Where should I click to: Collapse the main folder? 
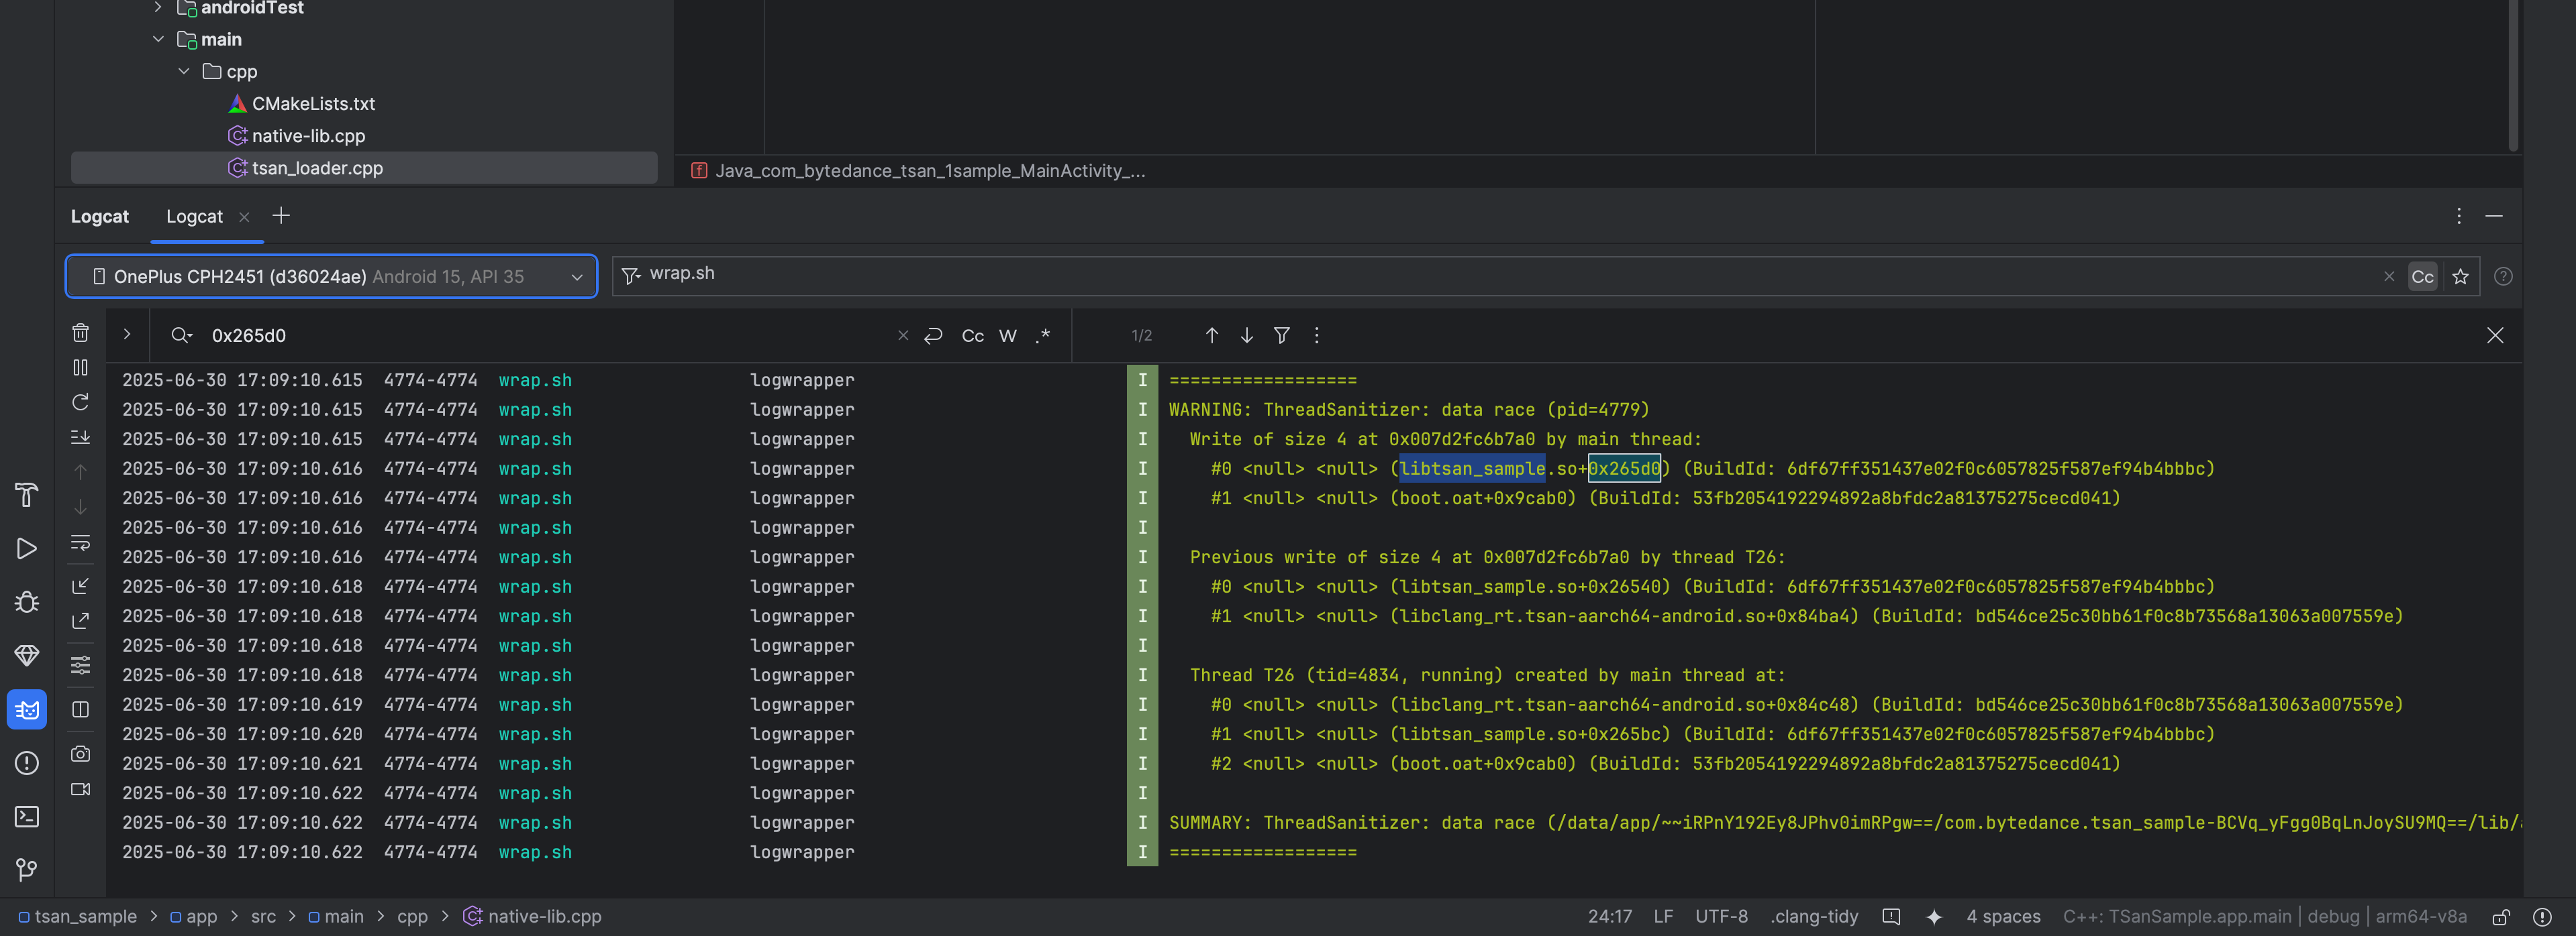[158, 39]
